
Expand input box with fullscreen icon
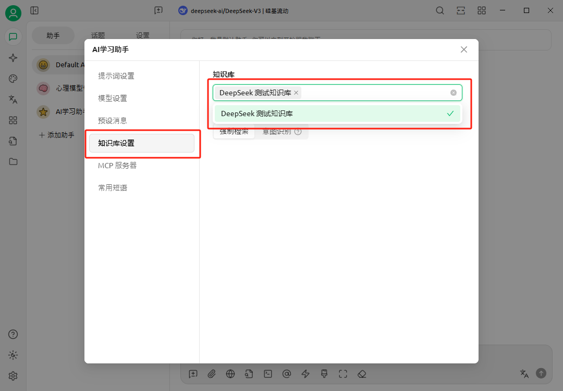pos(343,374)
